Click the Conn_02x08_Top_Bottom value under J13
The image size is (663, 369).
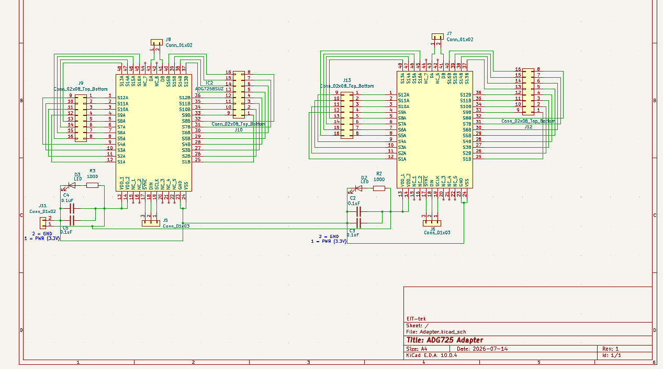coord(347,86)
